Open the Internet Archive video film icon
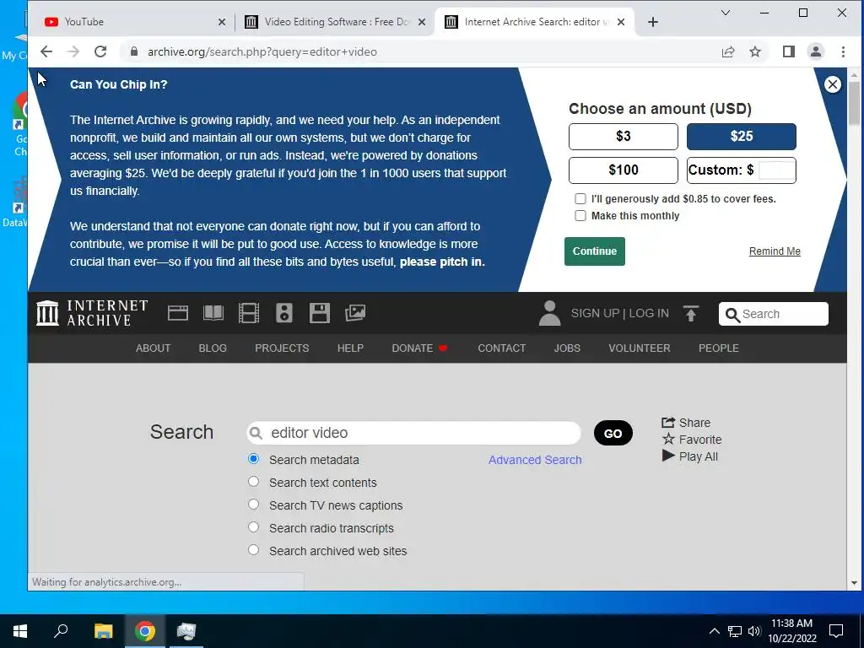864x648 pixels. point(249,313)
